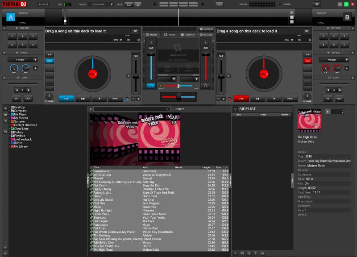Click the audio crossfader handle

(x=179, y=97)
